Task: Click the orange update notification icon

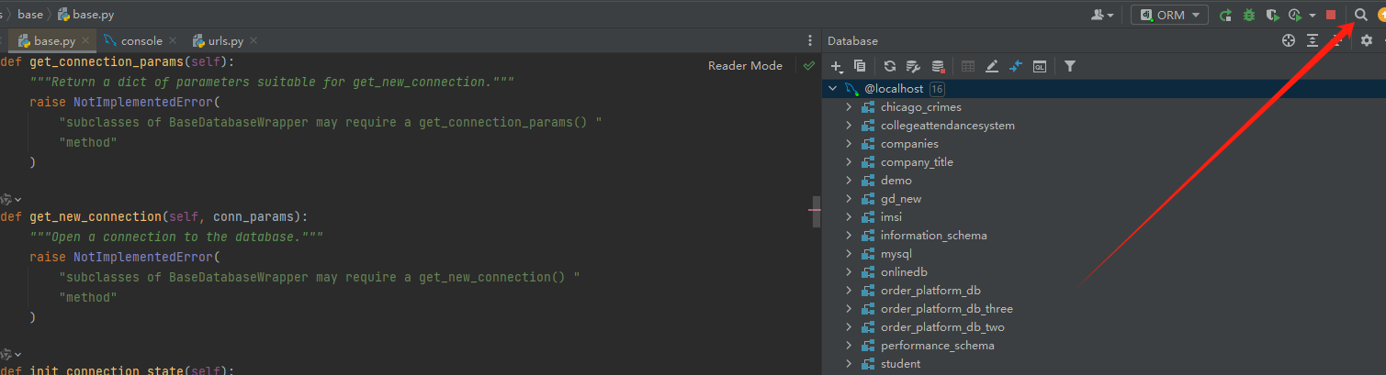Action: pos(1380,15)
